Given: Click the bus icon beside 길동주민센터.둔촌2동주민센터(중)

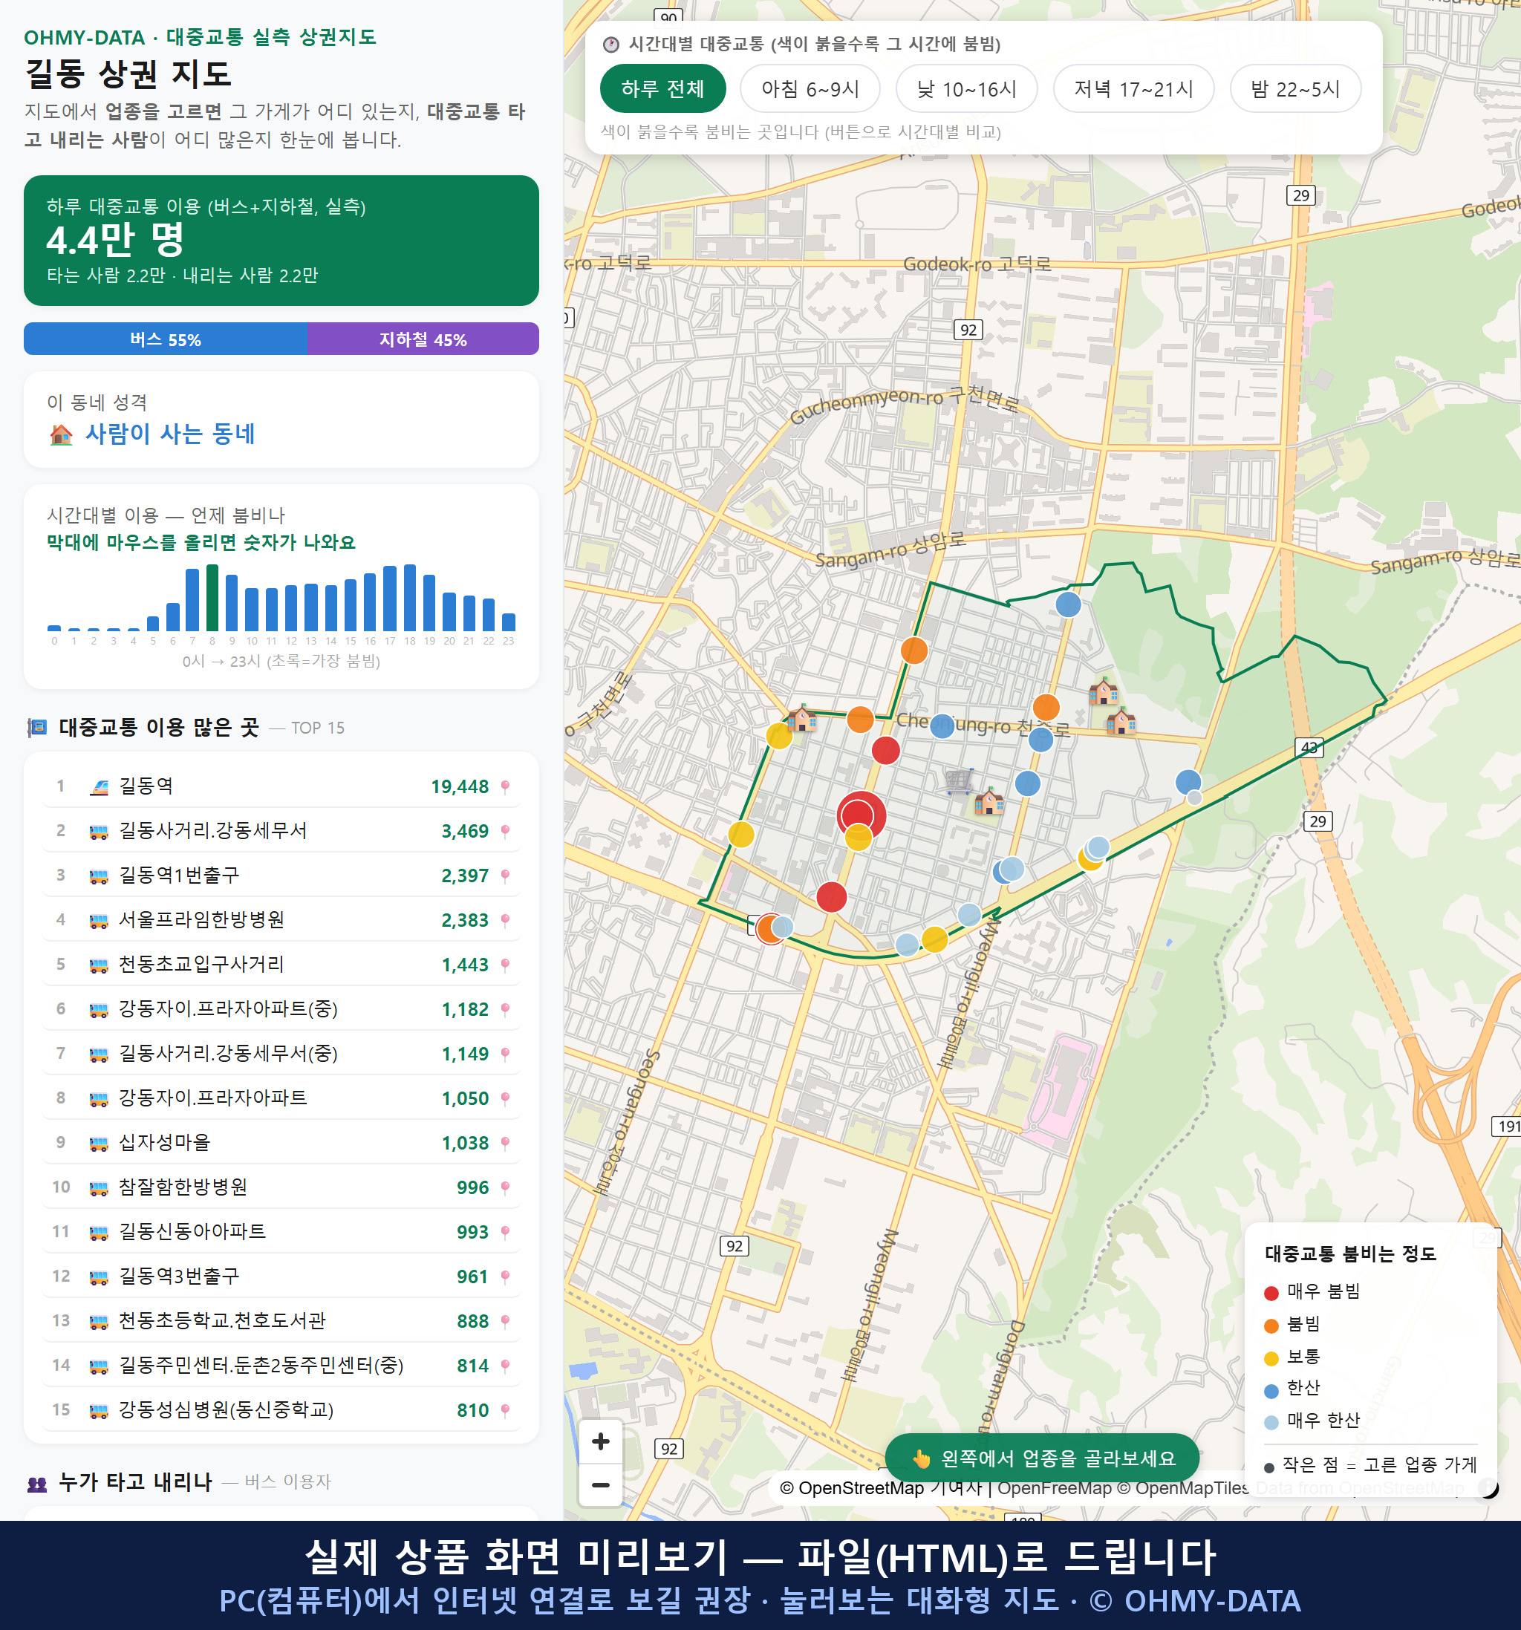Looking at the screenshot, I should coord(98,1366).
